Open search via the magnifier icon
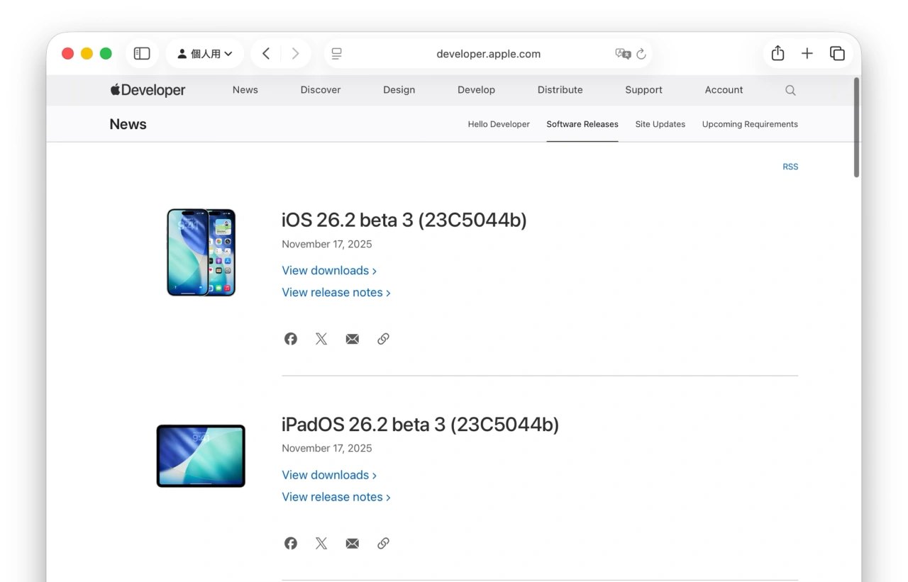908x582 pixels. click(x=790, y=90)
